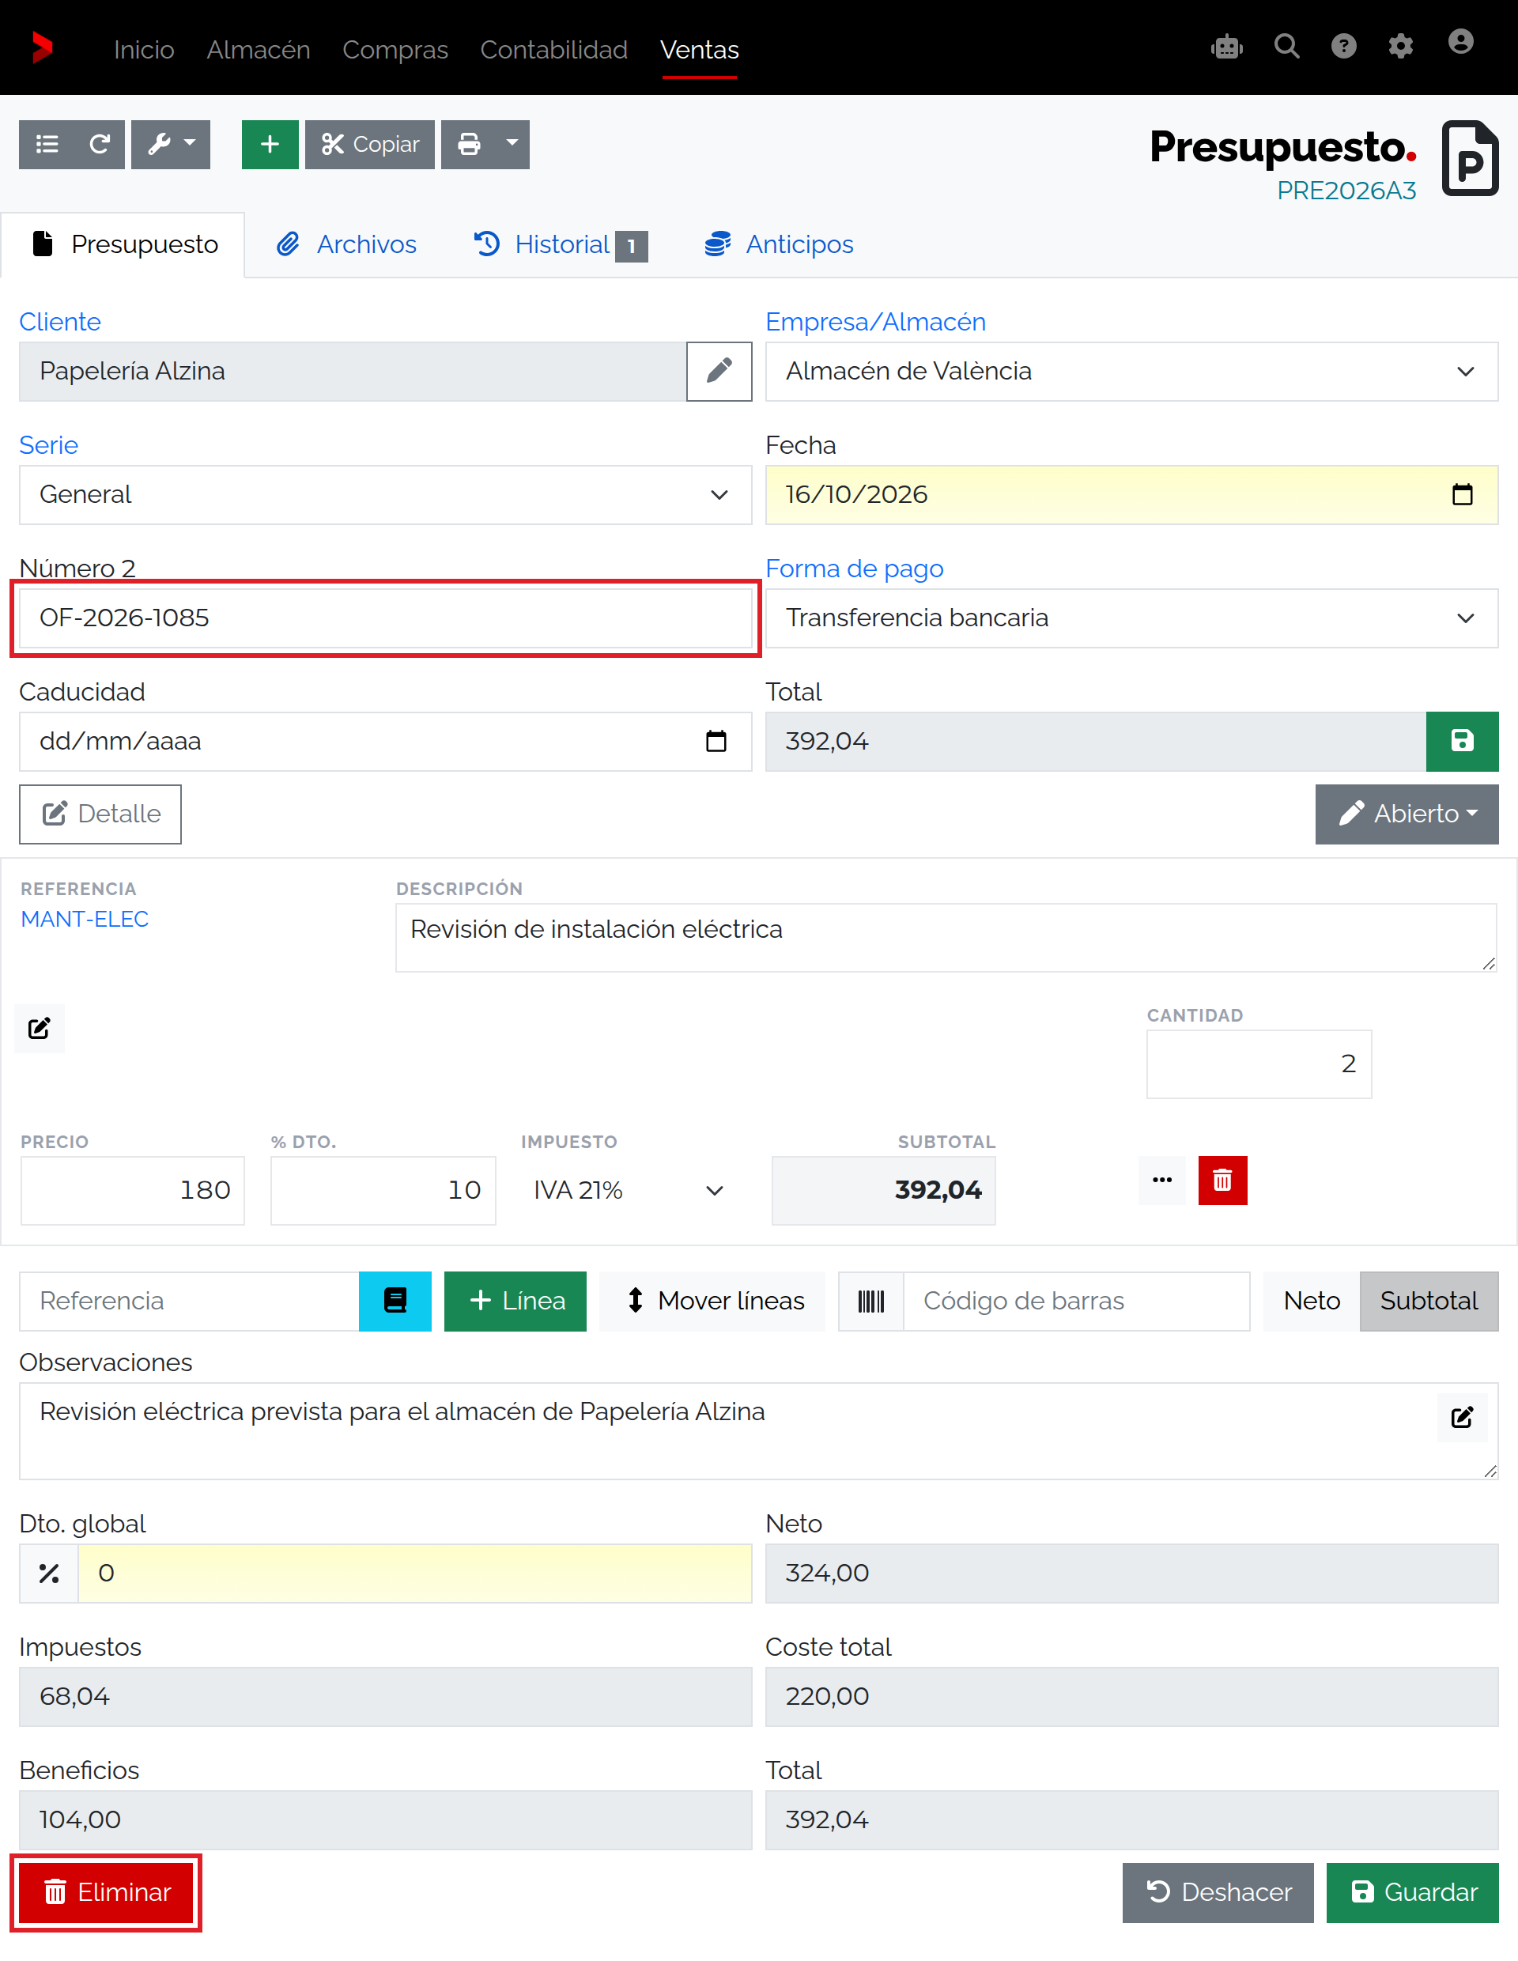This screenshot has height=1961, width=1518.
Task: Click the green plus new document button
Action: click(270, 144)
